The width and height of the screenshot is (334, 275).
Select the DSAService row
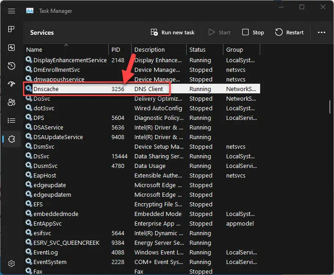[x=142, y=127]
